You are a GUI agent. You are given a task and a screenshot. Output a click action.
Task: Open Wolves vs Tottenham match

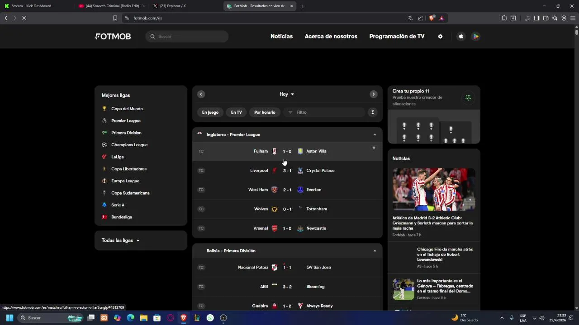[287, 209]
